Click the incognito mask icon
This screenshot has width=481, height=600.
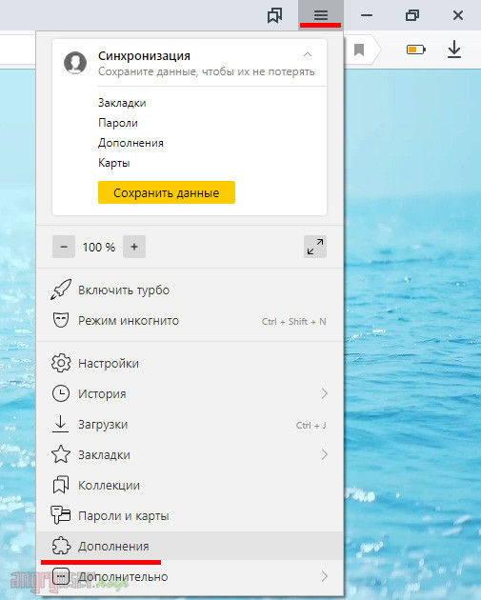(61, 320)
